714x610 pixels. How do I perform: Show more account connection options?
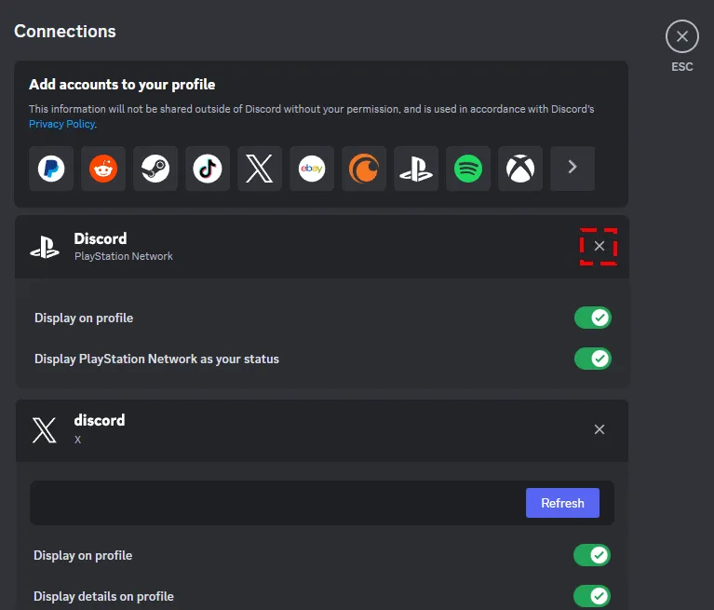pyautogui.click(x=573, y=169)
